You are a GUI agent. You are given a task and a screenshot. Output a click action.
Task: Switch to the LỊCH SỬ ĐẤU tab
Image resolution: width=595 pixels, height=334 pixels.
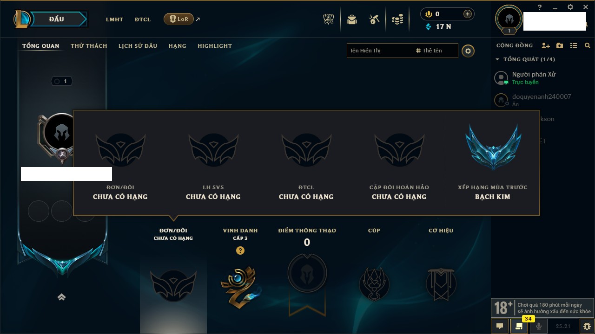point(138,46)
